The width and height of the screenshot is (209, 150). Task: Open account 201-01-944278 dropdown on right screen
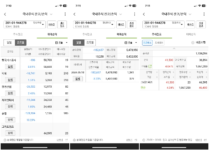[x=163, y=24]
